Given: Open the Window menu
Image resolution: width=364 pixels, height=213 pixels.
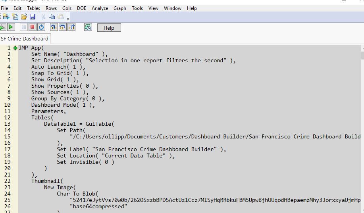Looking at the screenshot, I should [x=173, y=8].
